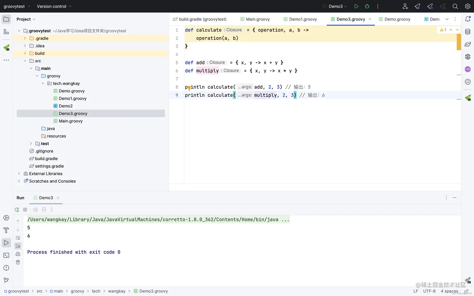474x296 pixels.
Task: Open the Project view dropdown
Action: pyautogui.click(x=26, y=19)
